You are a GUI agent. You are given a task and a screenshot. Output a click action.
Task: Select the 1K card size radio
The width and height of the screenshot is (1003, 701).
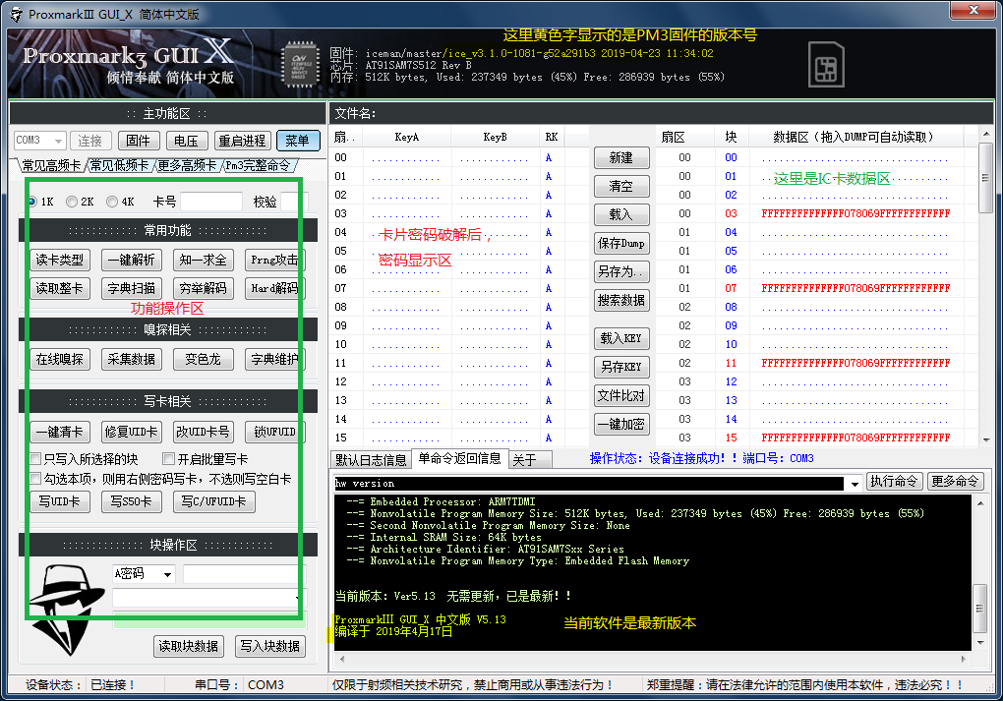coord(32,202)
